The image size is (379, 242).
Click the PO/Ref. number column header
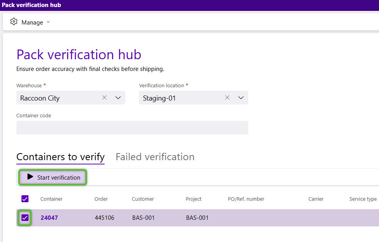pos(246,199)
